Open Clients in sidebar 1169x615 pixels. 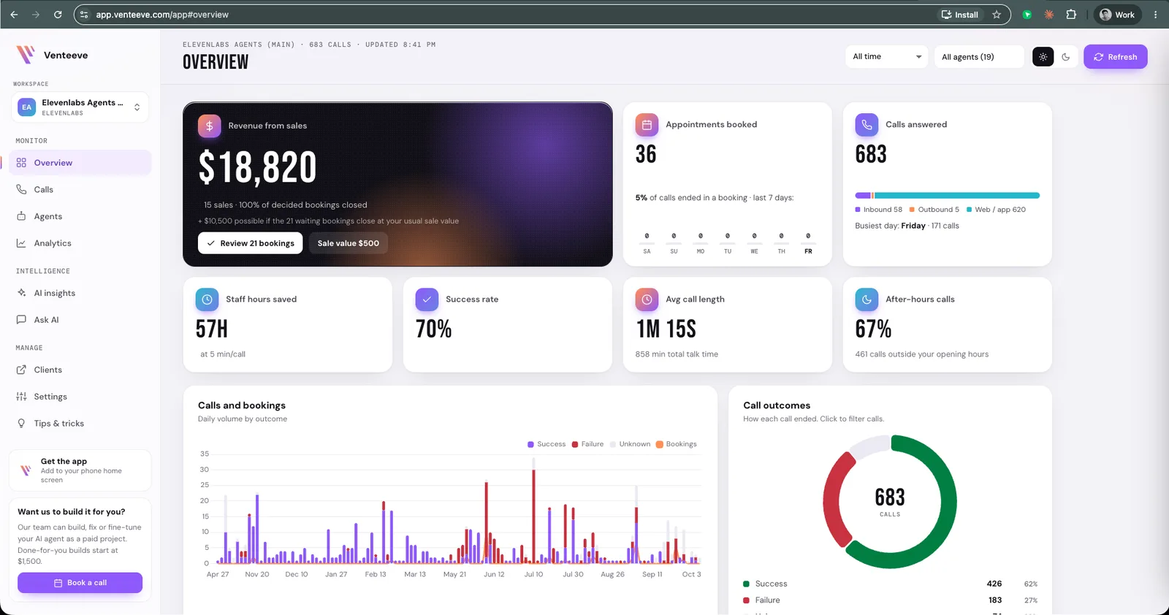[x=80, y=370]
